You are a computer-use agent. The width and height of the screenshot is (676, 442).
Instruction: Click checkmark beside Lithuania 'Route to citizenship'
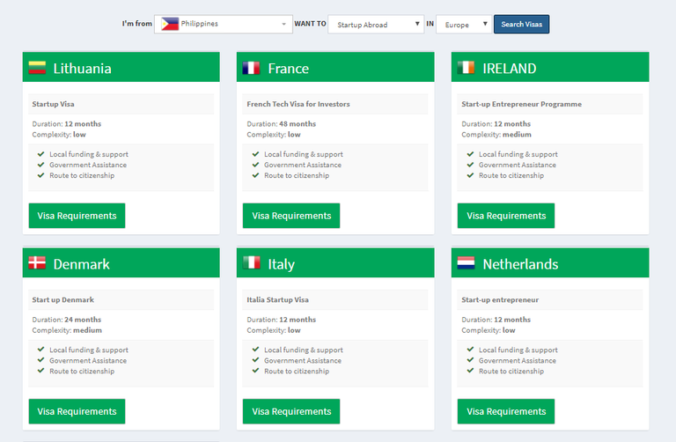(41, 175)
